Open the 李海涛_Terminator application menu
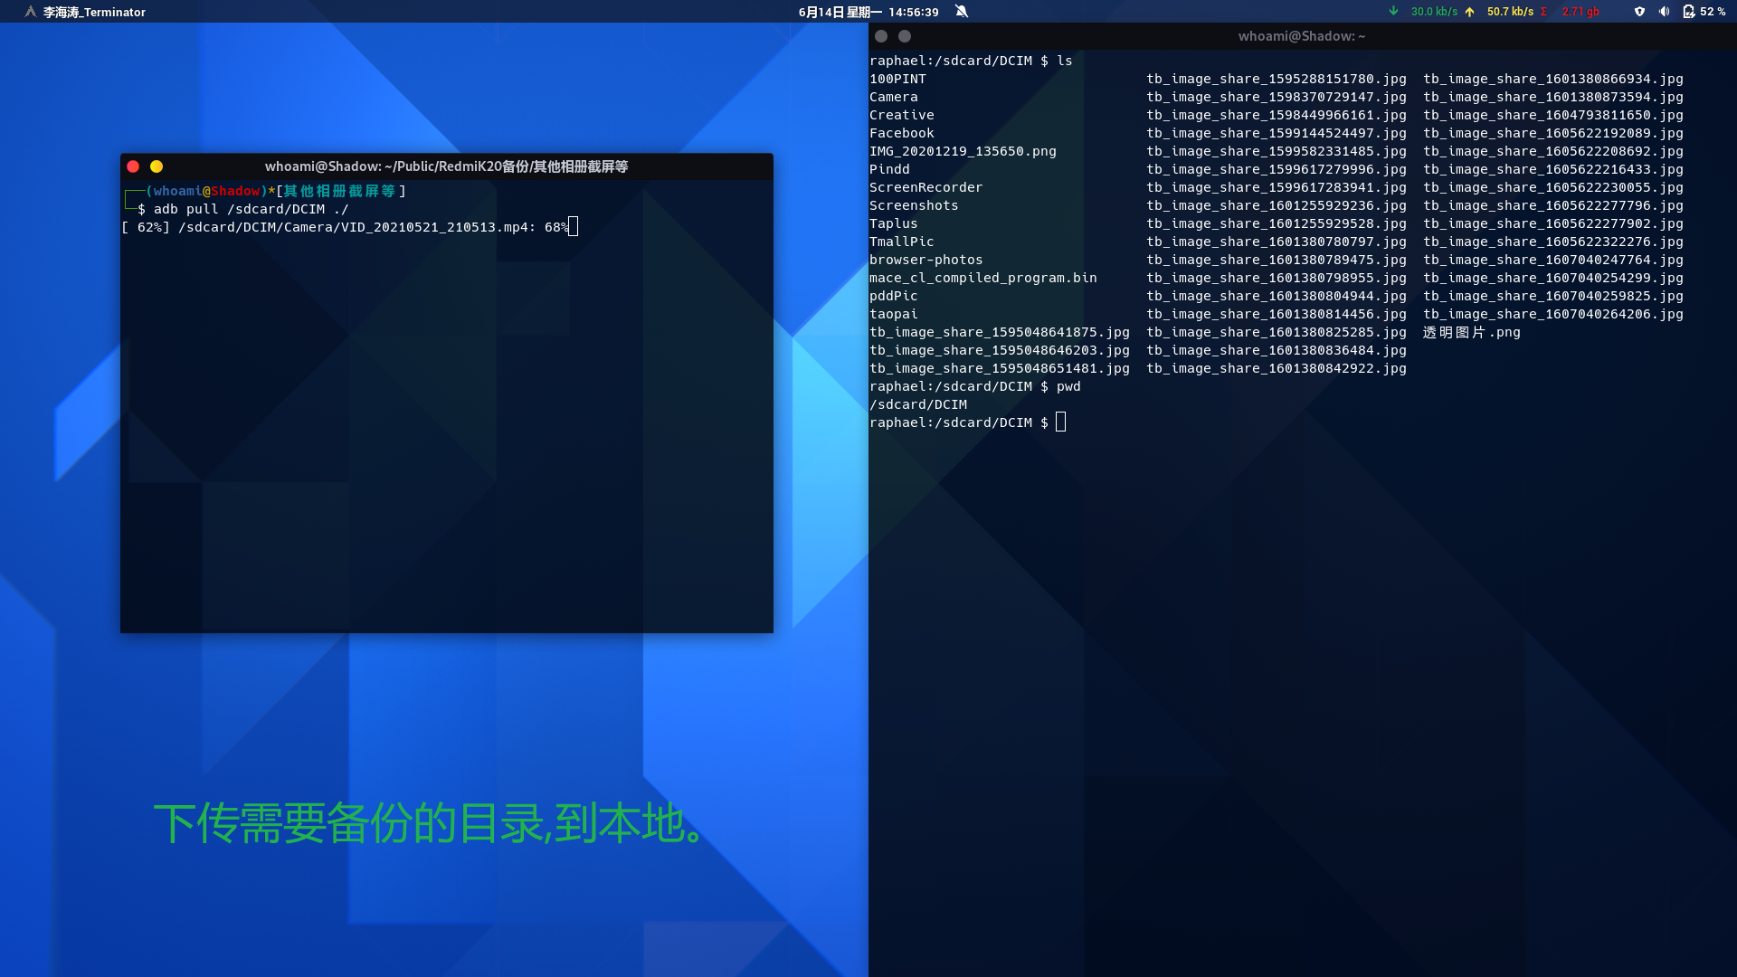Image resolution: width=1737 pixels, height=977 pixels. (94, 13)
